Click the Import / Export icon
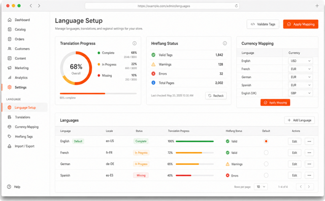 [x=10, y=146]
